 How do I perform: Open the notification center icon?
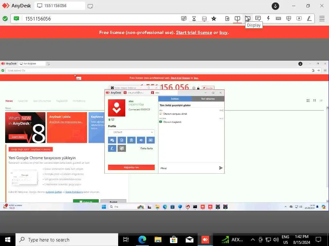[318, 240]
